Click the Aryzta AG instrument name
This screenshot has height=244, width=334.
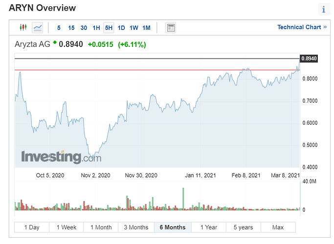pos(32,44)
